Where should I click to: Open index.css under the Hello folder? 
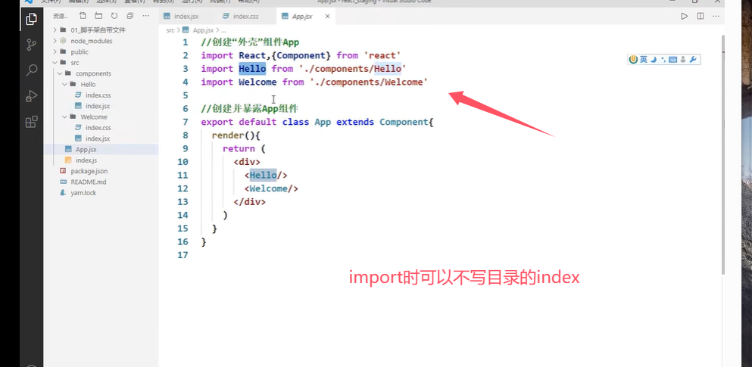coord(98,95)
